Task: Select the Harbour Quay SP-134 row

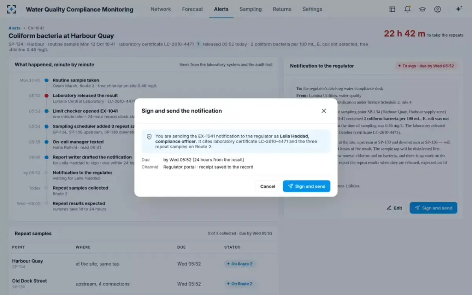Action: (x=143, y=264)
